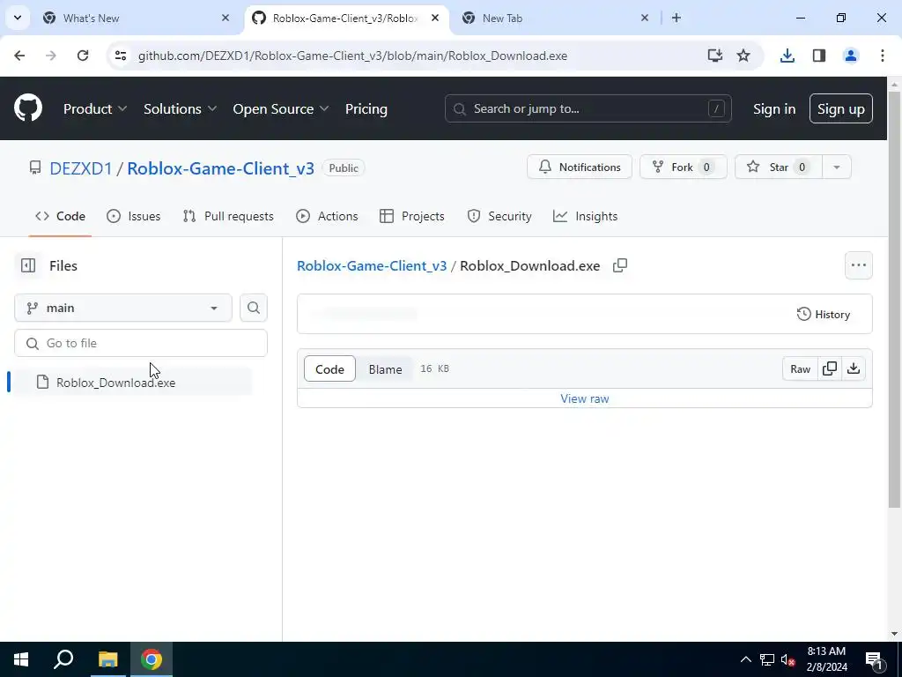Expand Open Source dropdown menu

click(281, 108)
